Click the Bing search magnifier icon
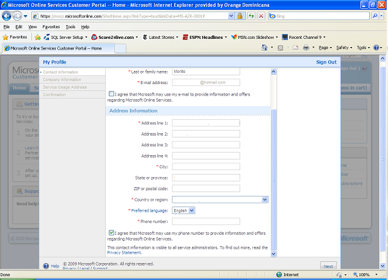This screenshot has height=280, width=388. coord(375,16)
